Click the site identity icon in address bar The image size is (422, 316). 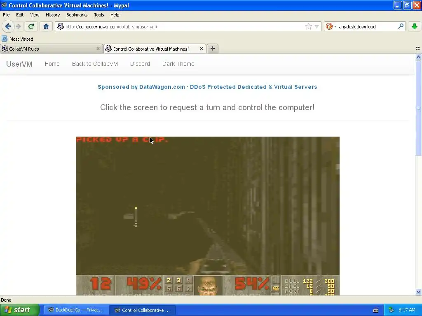(61, 26)
